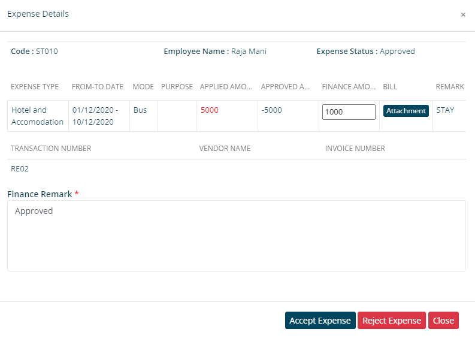Click the Employee Name Raja Mani text
475x338 pixels.
tap(215, 51)
